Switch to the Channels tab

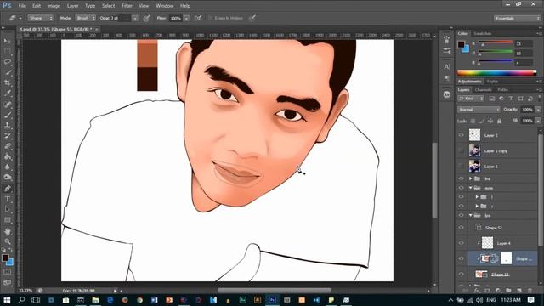click(484, 90)
